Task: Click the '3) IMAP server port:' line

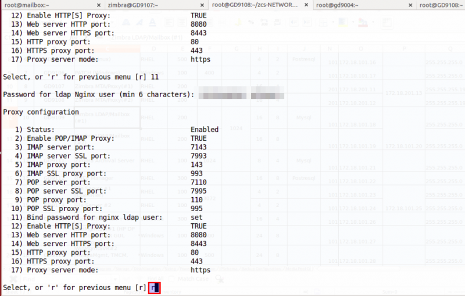Action: point(55,147)
